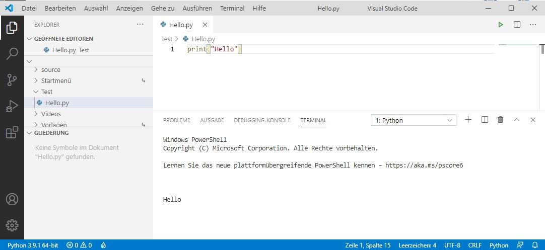Click the Hello output in terminal
Screen dimensions: 545x250
click(x=172, y=199)
